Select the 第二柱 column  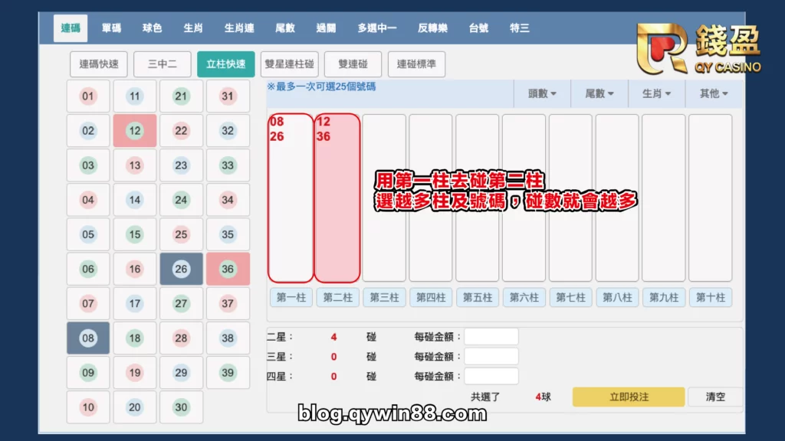click(337, 298)
